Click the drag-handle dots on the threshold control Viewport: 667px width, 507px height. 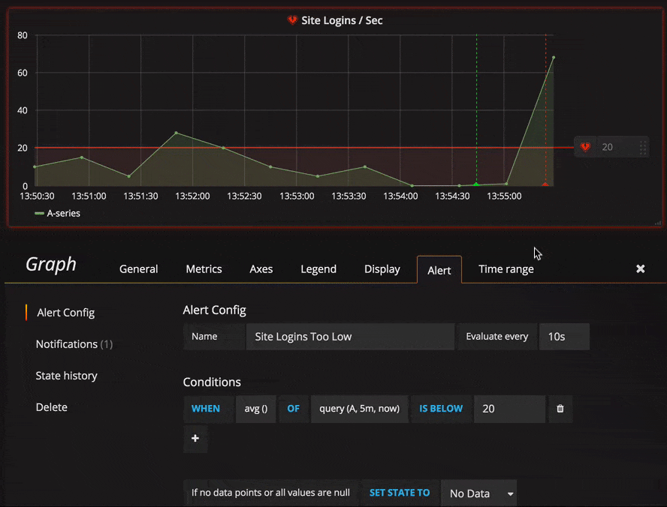(x=644, y=147)
